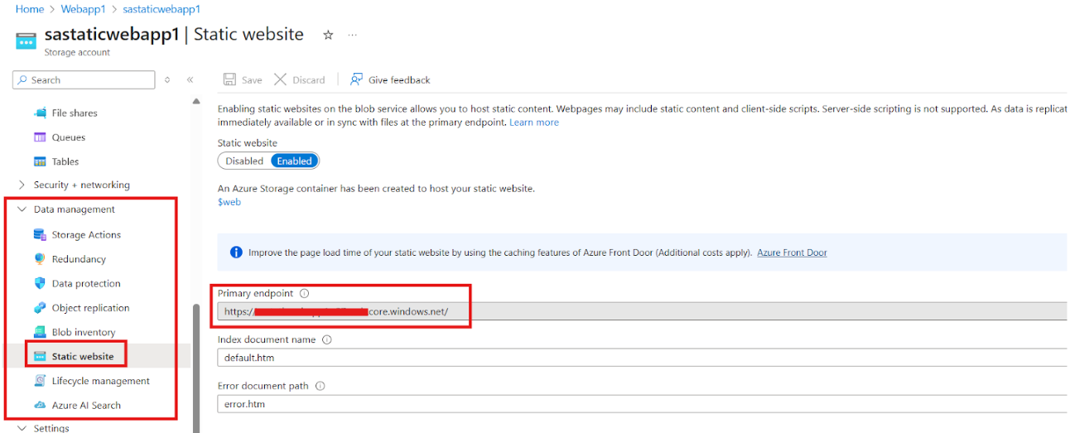Click the Blob inventory icon

pos(39,332)
